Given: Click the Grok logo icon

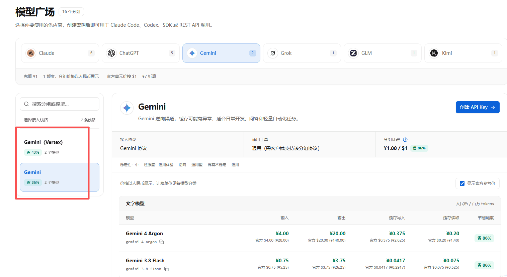Looking at the screenshot, I should 273,53.
